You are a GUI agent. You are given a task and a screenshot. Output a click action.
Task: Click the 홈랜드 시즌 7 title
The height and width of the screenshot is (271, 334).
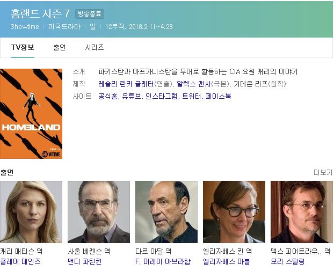point(40,13)
